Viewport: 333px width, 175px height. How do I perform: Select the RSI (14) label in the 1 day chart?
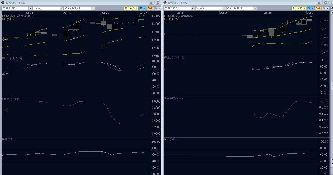click(8, 139)
